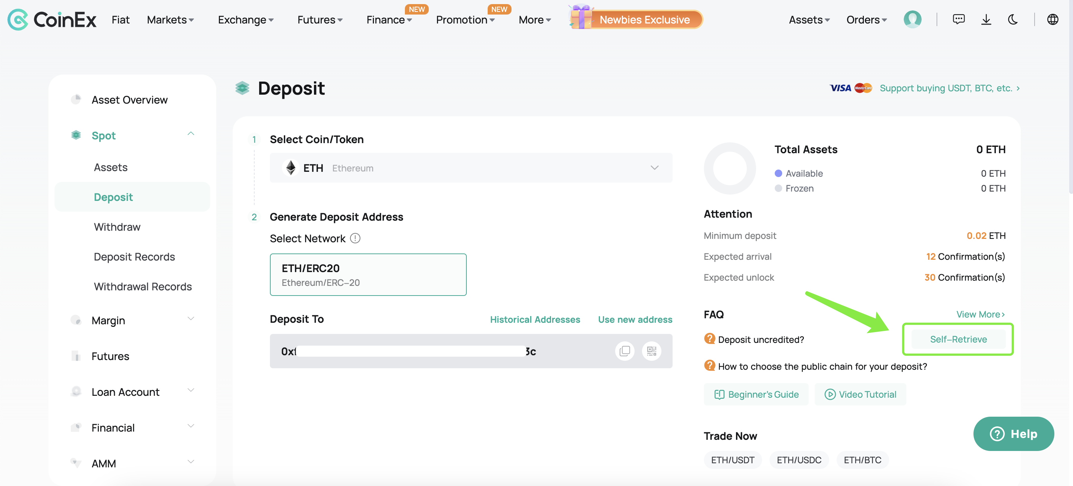This screenshot has height=486, width=1073.
Task: Click the Financial sidebar icon
Action: tap(76, 427)
